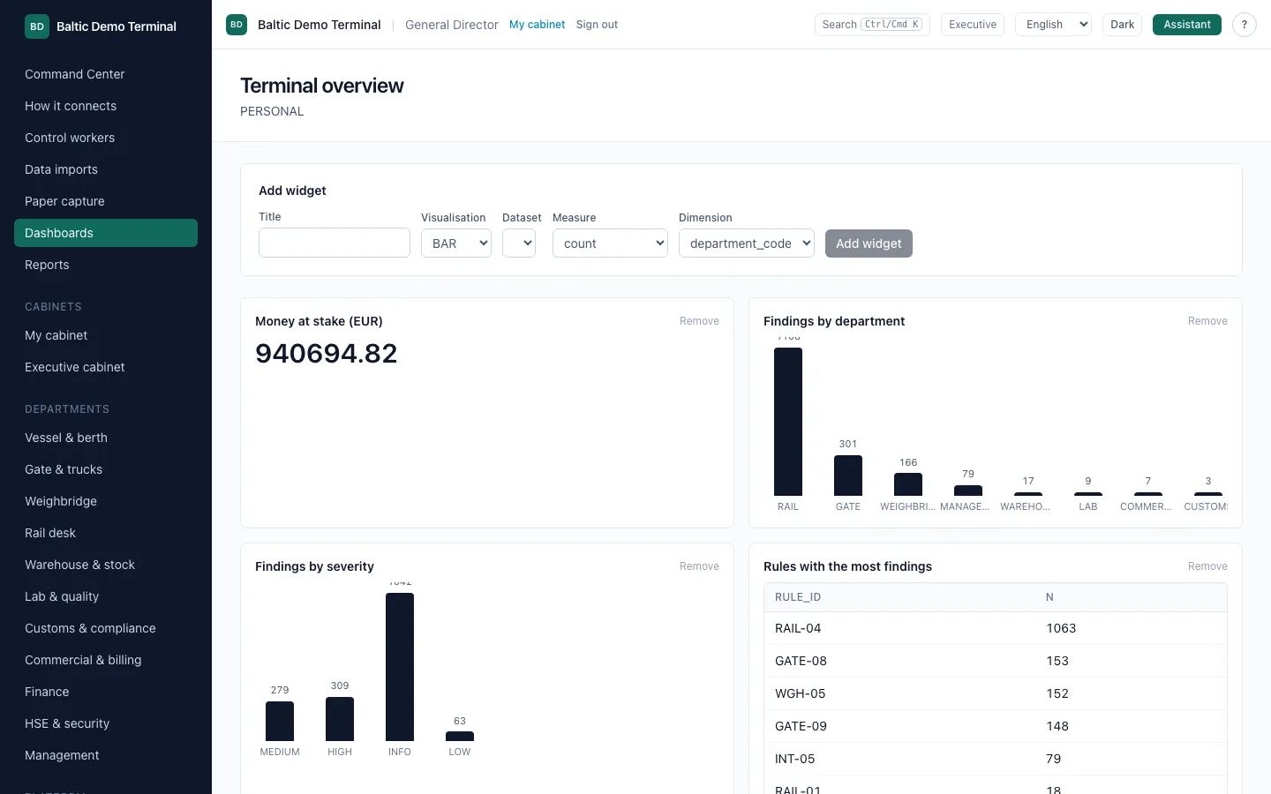Remove the Findings by severity widget
The image size is (1271, 794).
699,566
